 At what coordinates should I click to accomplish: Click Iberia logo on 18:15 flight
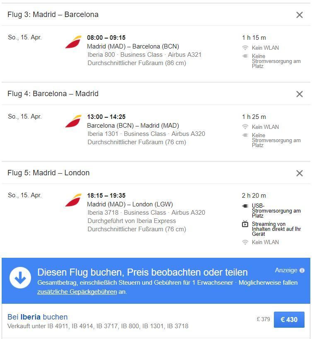click(x=73, y=200)
